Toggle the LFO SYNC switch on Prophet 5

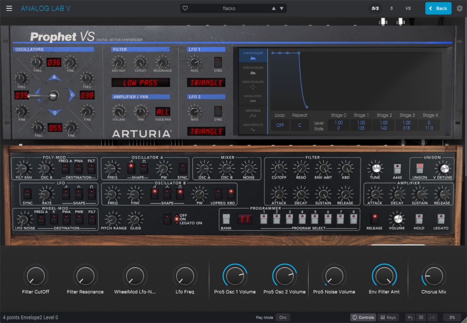pos(27,194)
